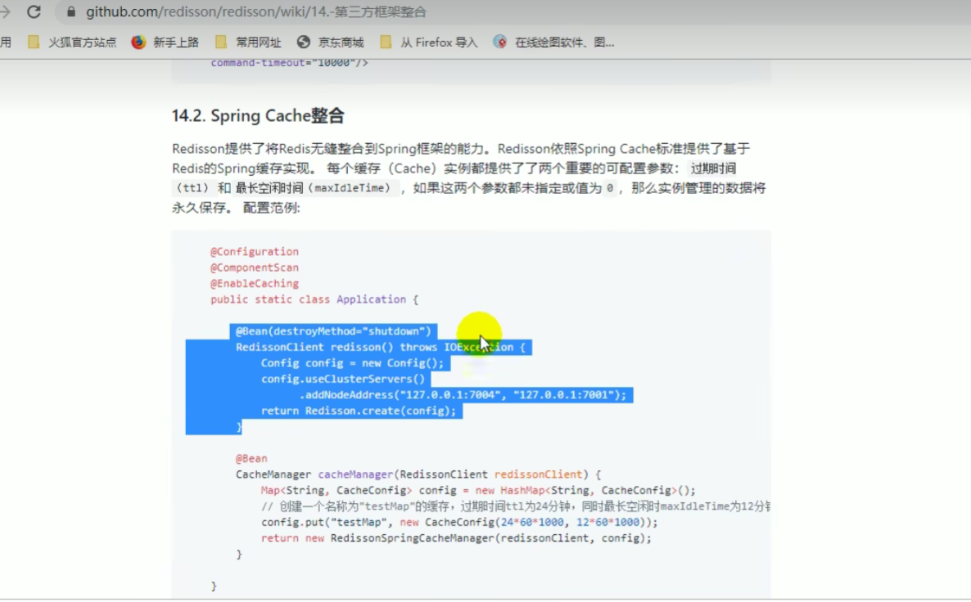Click the padlock site security icon
971x602 pixels.
click(x=70, y=11)
